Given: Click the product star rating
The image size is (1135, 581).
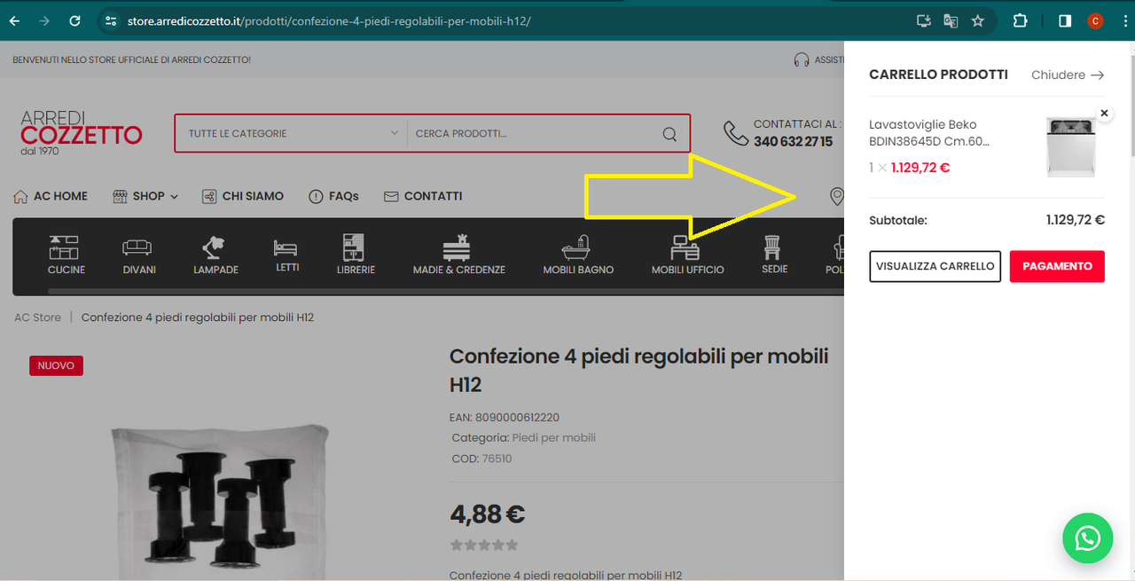Looking at the screenshot, I should pyautogui.click(x=484, y=545).
